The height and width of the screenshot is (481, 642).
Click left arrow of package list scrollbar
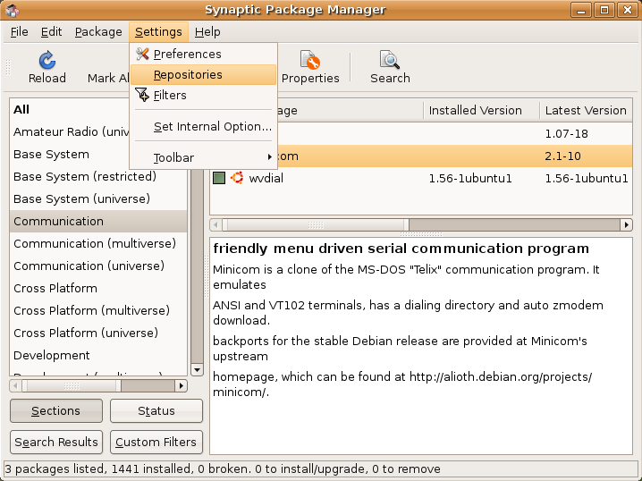(x=215, y=224)
